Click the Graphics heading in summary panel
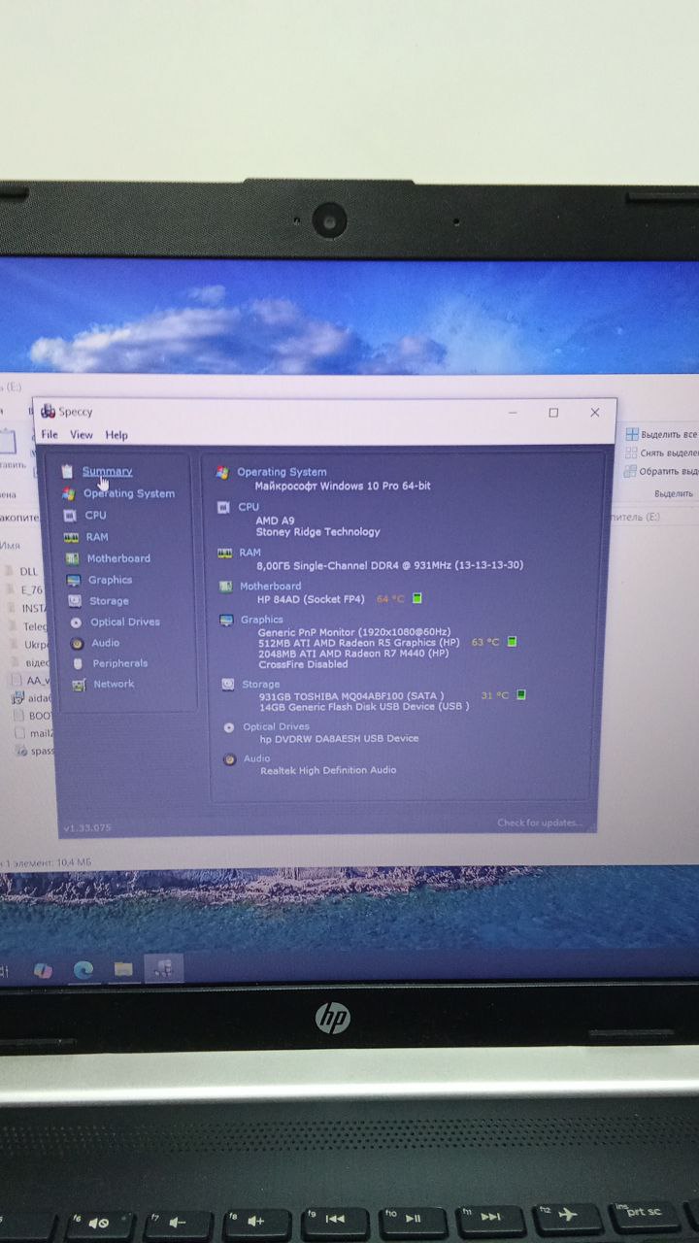The height and width of the screenshot is (1243, 699). click(262, 620)
